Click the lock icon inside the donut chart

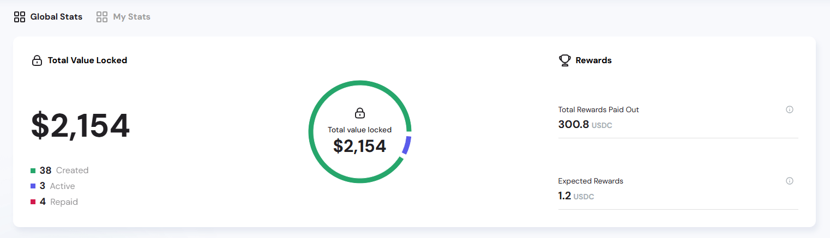pos(359,113)
